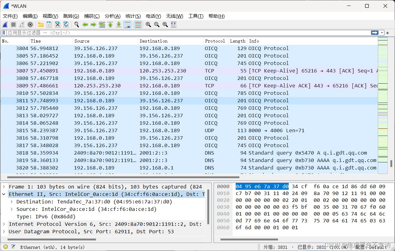Zoom in main window text
The height and width of the screenshot is (251, 395).
tap(148, 25)
